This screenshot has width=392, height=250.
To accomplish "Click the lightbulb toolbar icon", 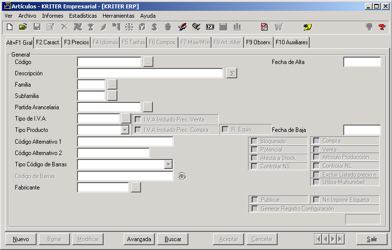I will (369, 27).
